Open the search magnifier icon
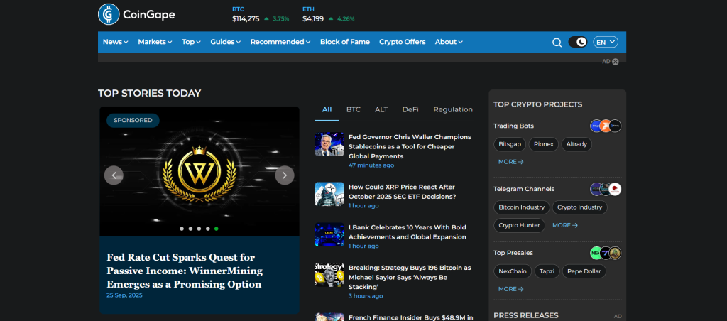Viewport: 727px width, 321px height. coord(557,42)
